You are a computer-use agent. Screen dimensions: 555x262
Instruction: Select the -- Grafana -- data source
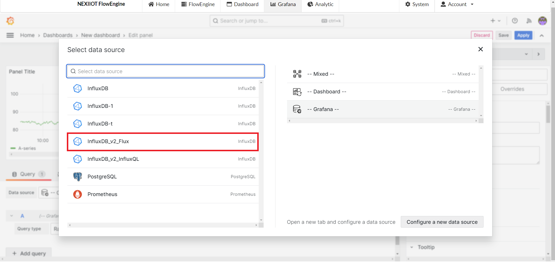point(383,109)
